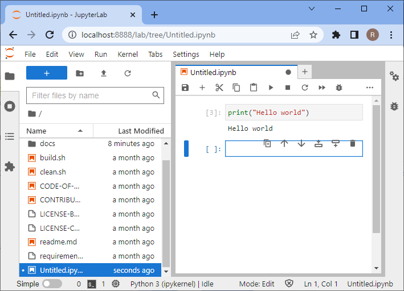Viewport: 404px width, 291px height.
Task: Delete the active cell with the trash icon
Action: 353,144
